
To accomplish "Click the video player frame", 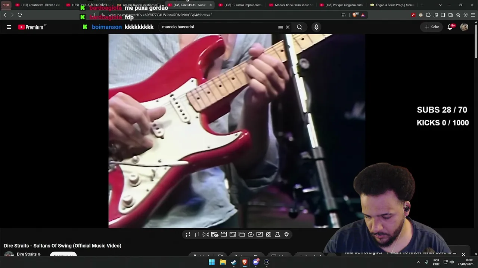I will 237,131.
